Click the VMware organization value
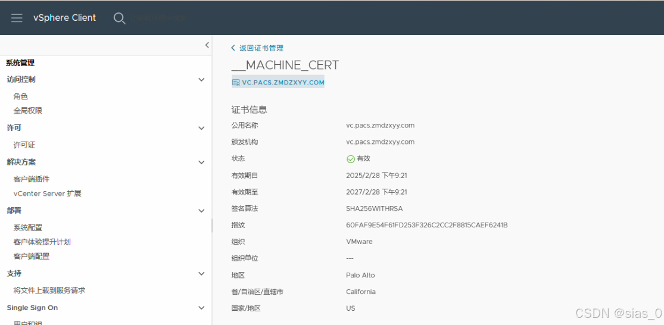The image size is (664, 325). click(x=359, y=242)
